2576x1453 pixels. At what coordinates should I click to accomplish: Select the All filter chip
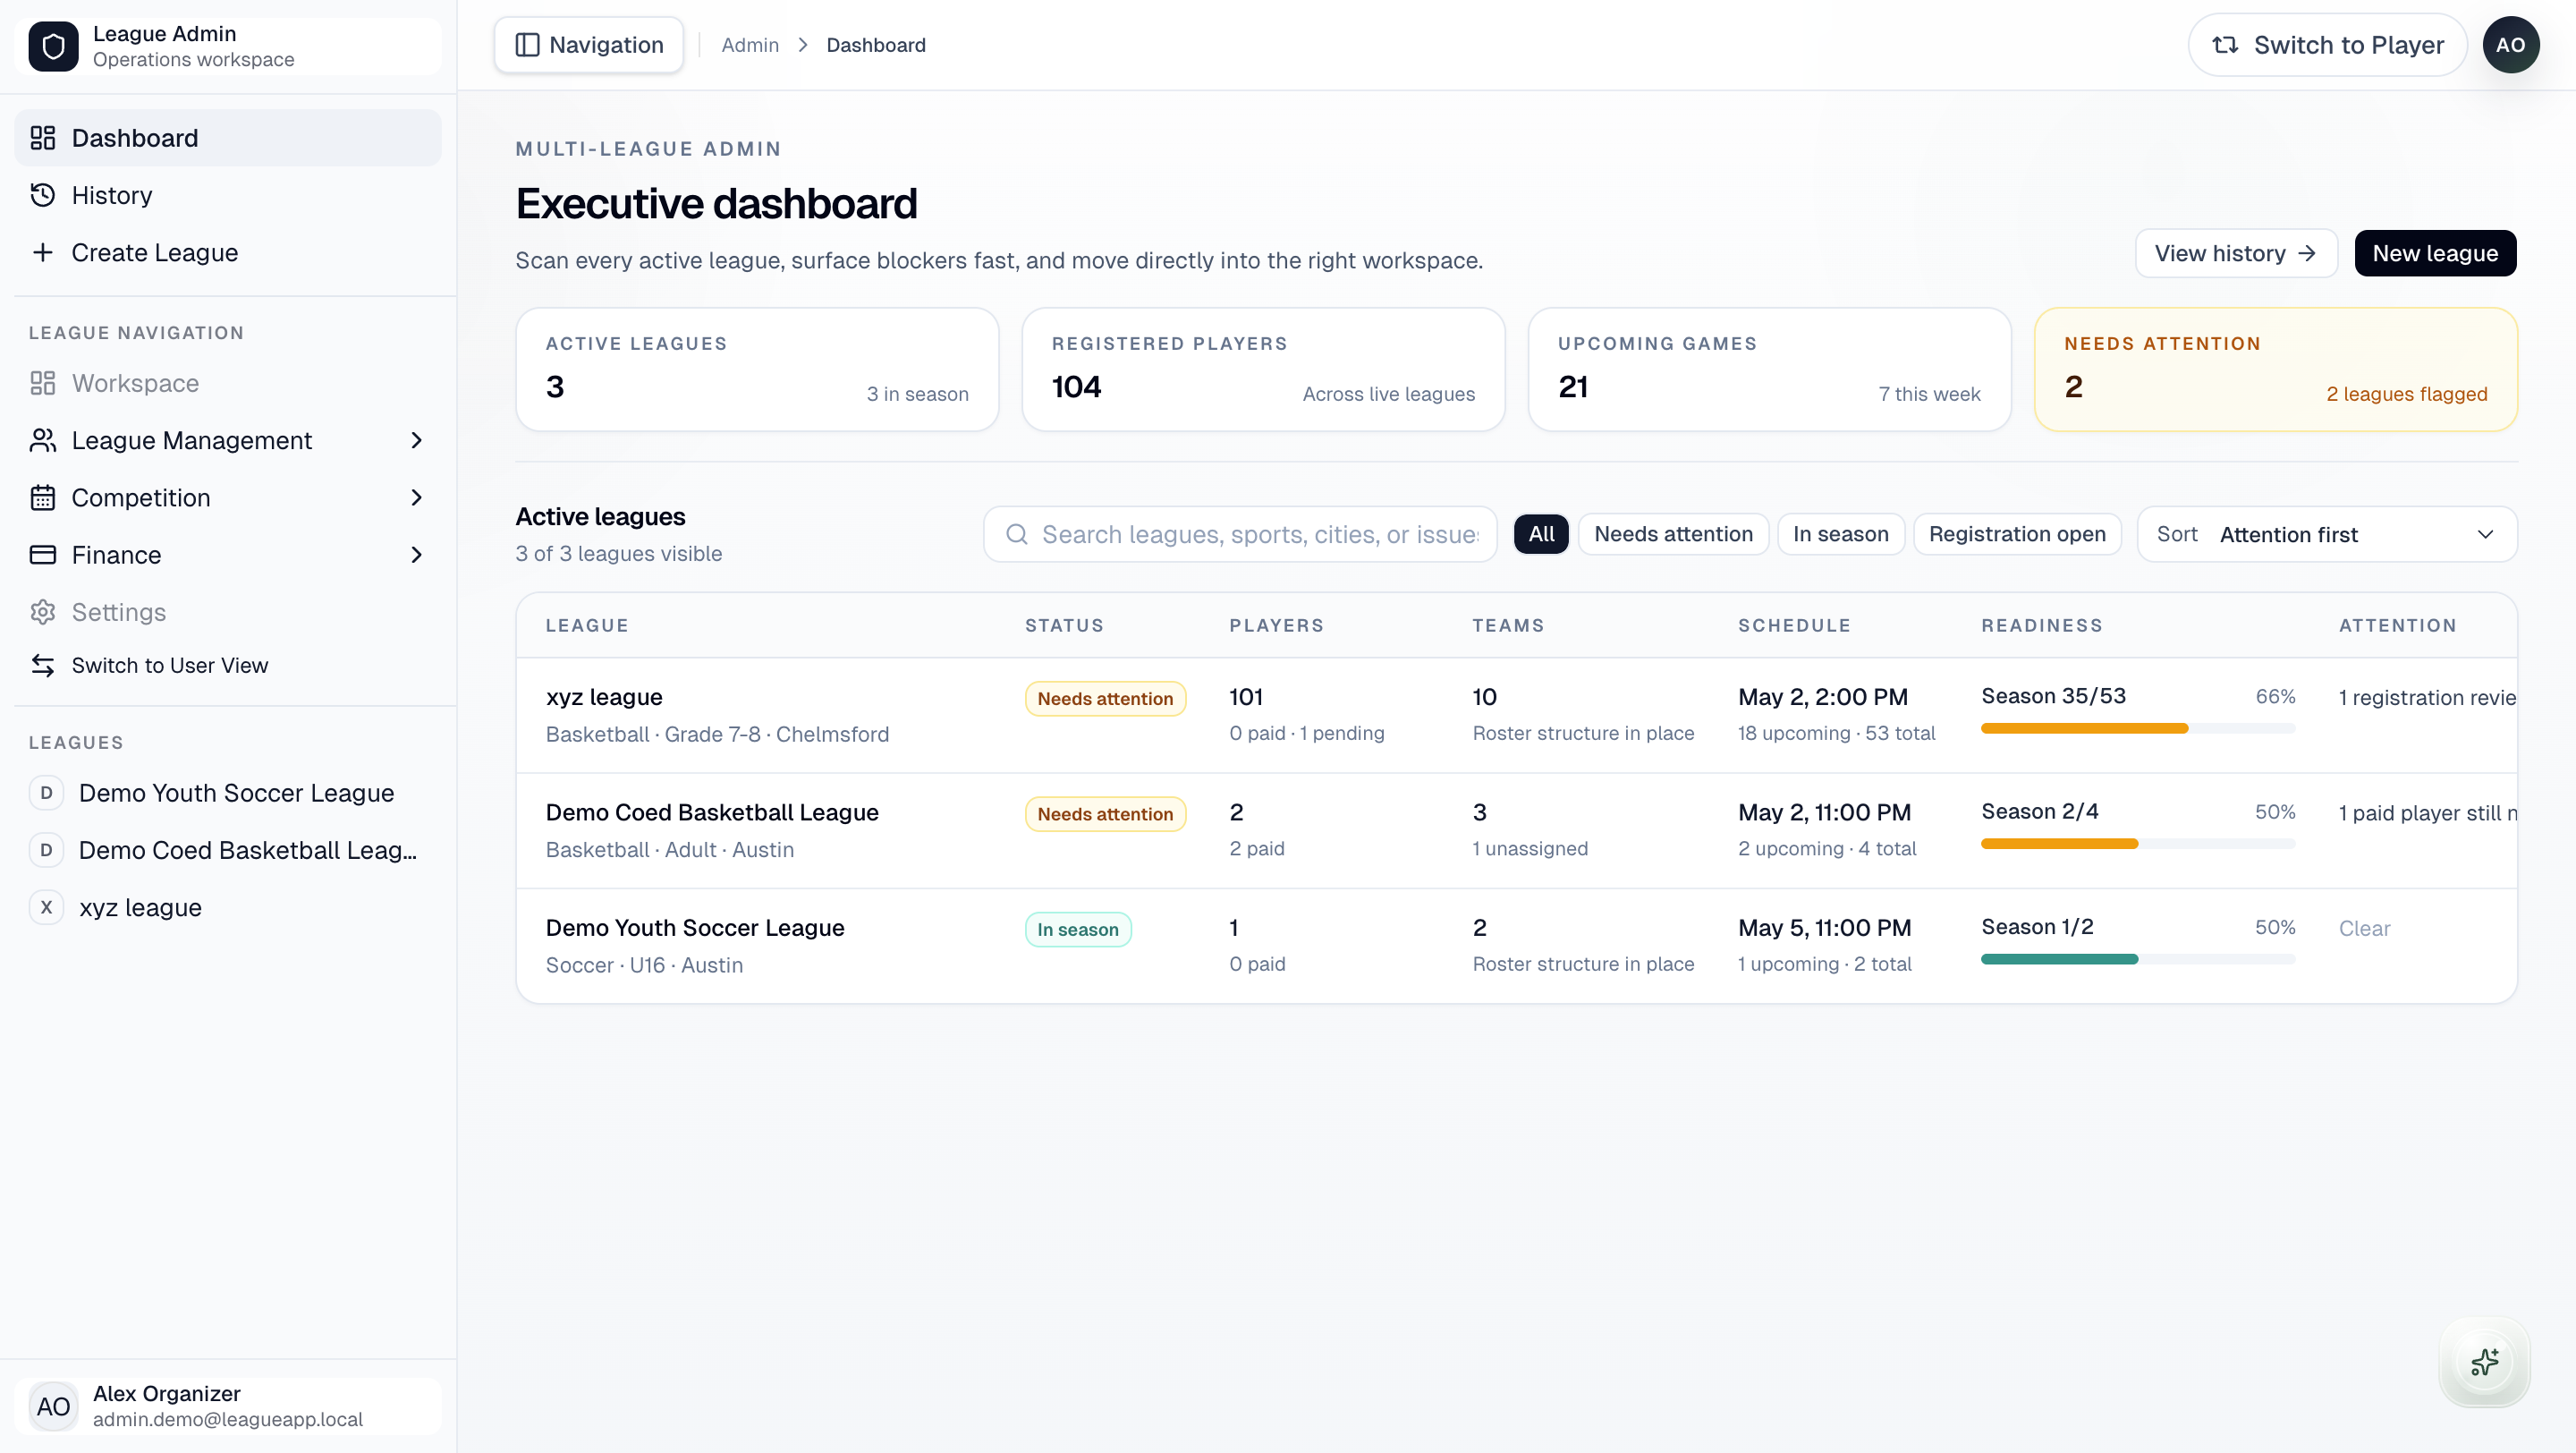(x=1541, y=534)
